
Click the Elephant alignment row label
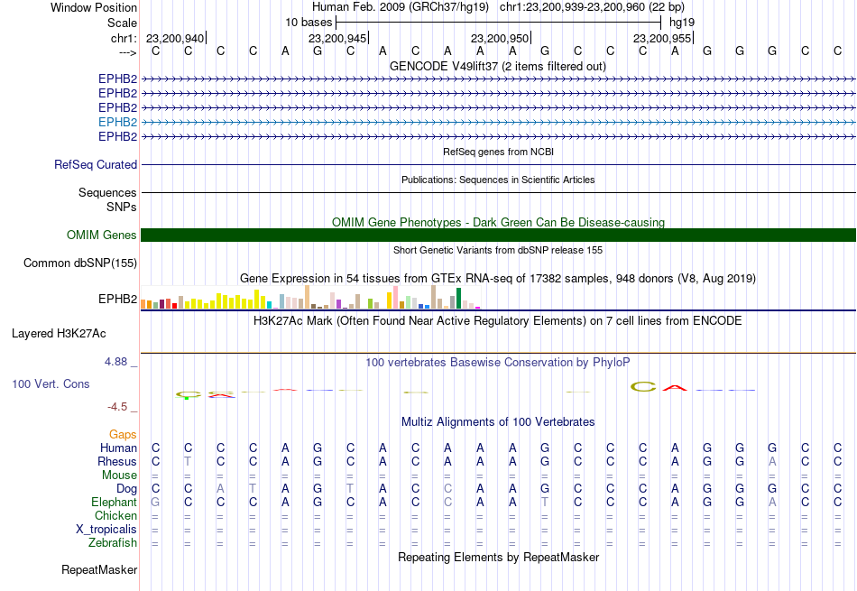(x=115, y=502)
